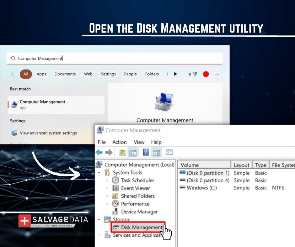Select Task Scheduler
This screenshot has width=295, height=247.
[138, 181]
